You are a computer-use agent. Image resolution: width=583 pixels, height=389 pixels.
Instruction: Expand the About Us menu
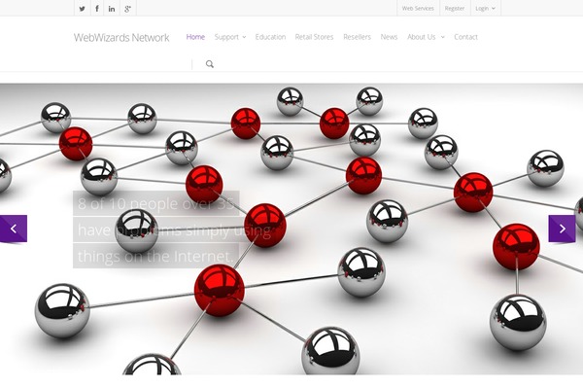pyautogui.click(x=426, y=37)
